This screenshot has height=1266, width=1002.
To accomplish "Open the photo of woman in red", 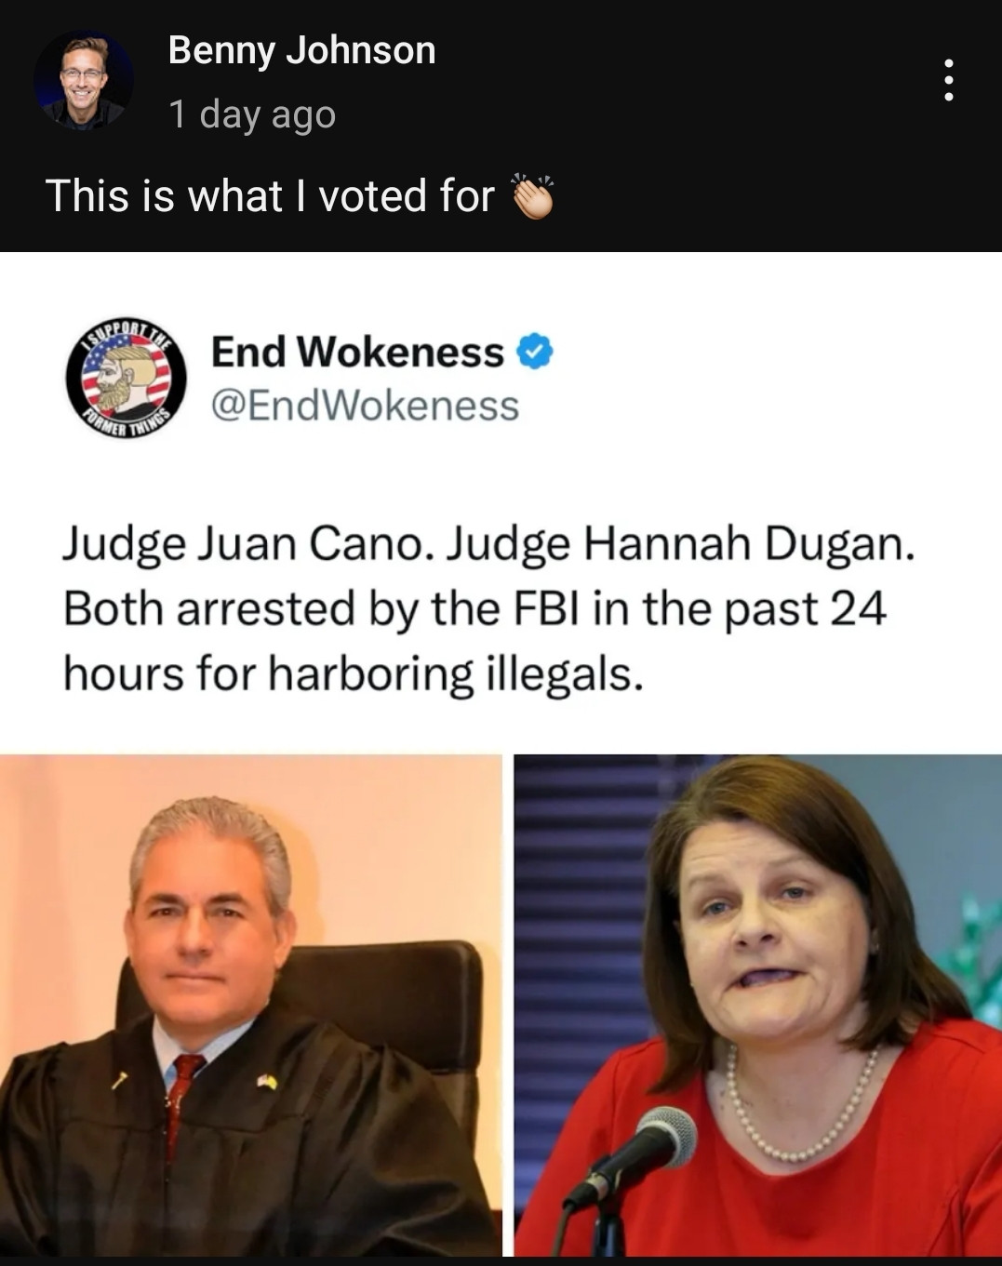I will 757,1005.
